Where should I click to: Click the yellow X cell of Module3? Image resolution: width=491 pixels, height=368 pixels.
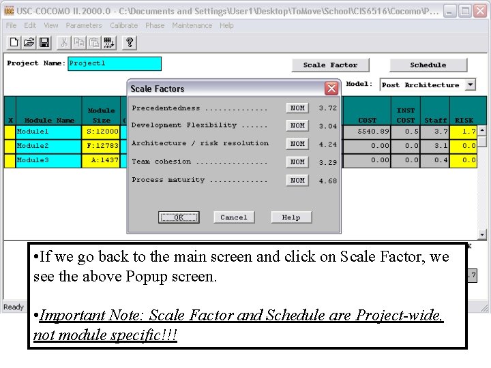coord(10,161)
